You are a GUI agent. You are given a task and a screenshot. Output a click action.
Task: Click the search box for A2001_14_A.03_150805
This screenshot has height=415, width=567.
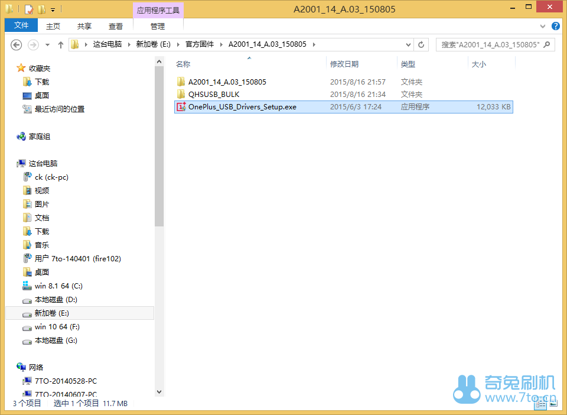coord(490,44)
